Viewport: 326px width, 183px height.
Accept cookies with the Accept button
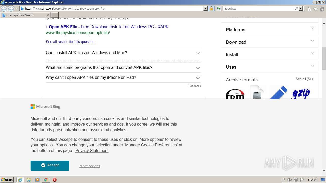click(x=50, y=165)
